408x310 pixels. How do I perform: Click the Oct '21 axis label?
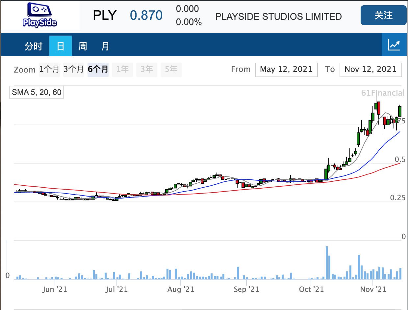[311, 289]
